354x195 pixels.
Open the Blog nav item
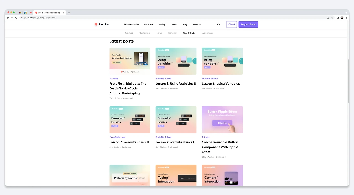click(185, 25)
